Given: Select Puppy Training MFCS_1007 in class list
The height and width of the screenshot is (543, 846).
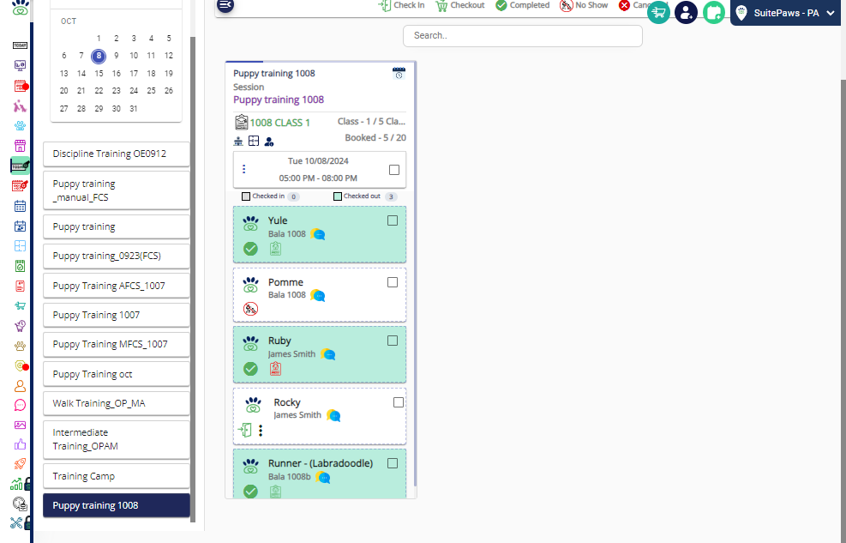Looking at the screenshot, I should click(x=117, y=344).
